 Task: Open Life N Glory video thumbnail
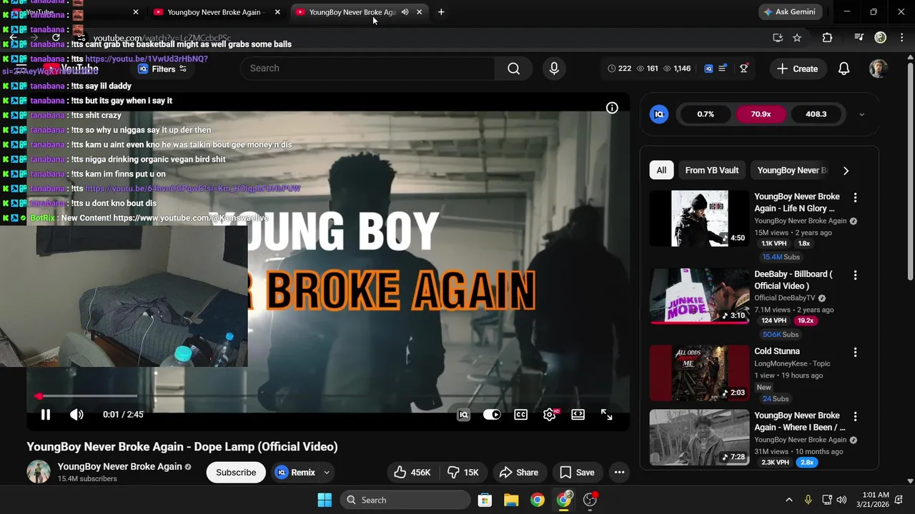pos(700,218)
